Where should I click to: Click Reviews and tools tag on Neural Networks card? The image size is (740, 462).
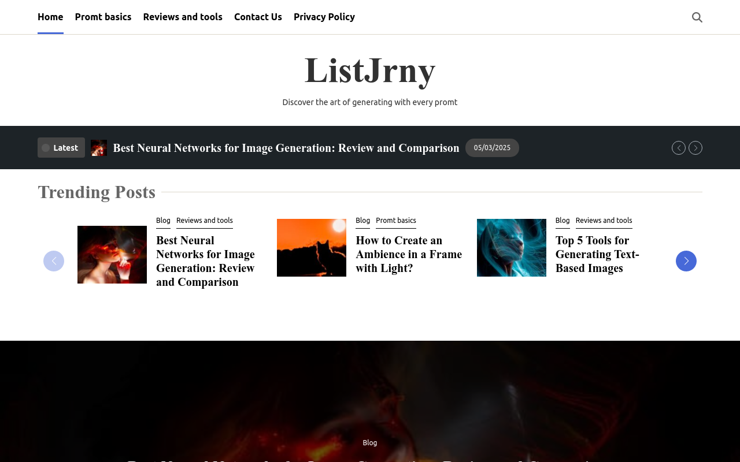(x=205, y=221)
